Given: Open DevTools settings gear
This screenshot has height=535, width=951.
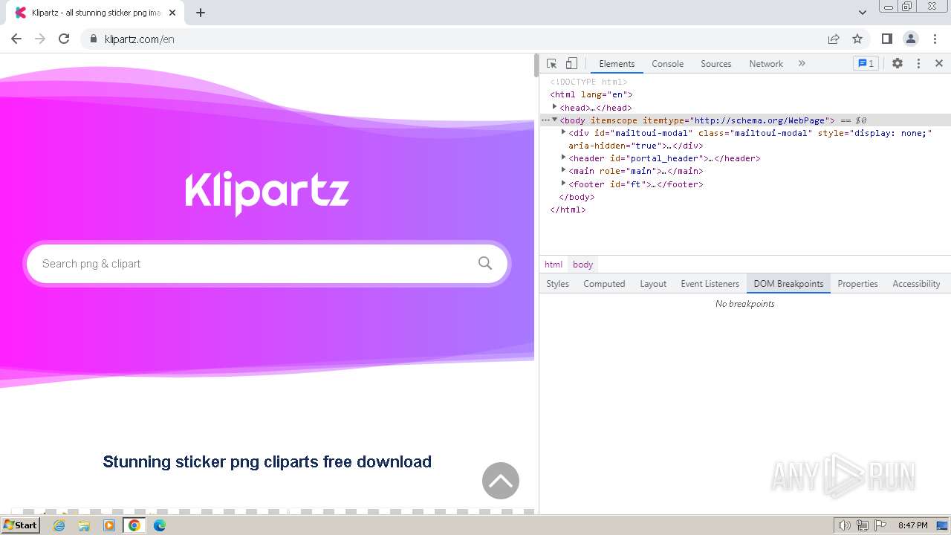Looking at the screenshot, I should pyautogui.click(x=898, y=64).
